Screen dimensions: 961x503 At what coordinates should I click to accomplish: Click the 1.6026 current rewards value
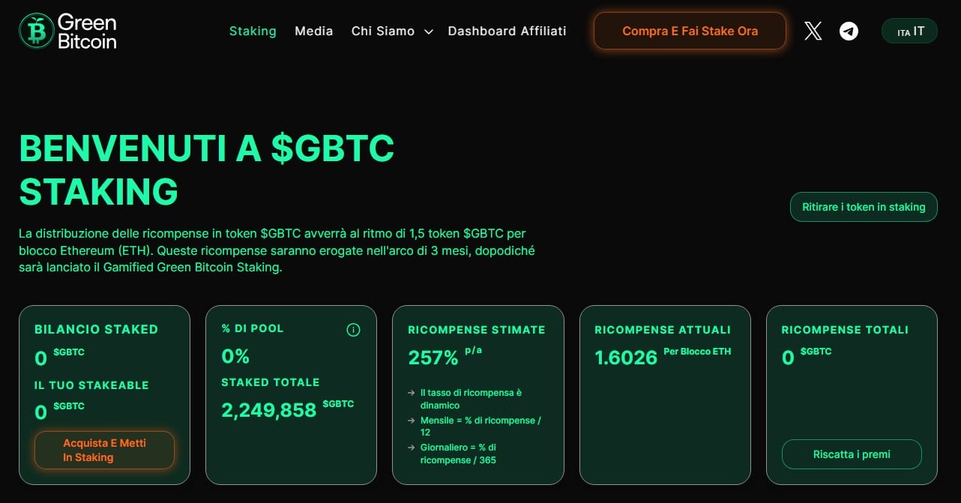point(626,358)
